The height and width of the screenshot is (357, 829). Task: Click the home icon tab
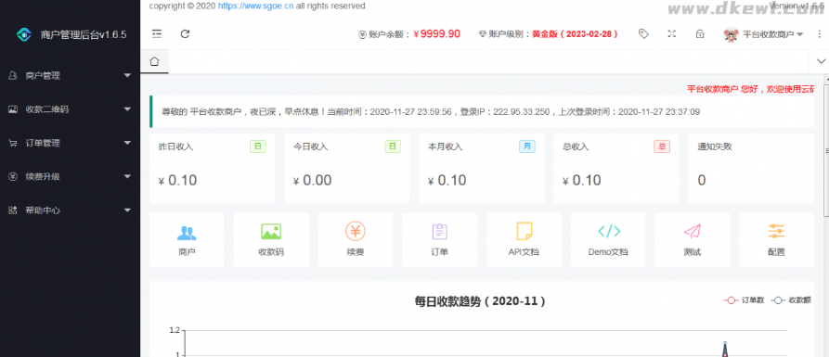154,61
